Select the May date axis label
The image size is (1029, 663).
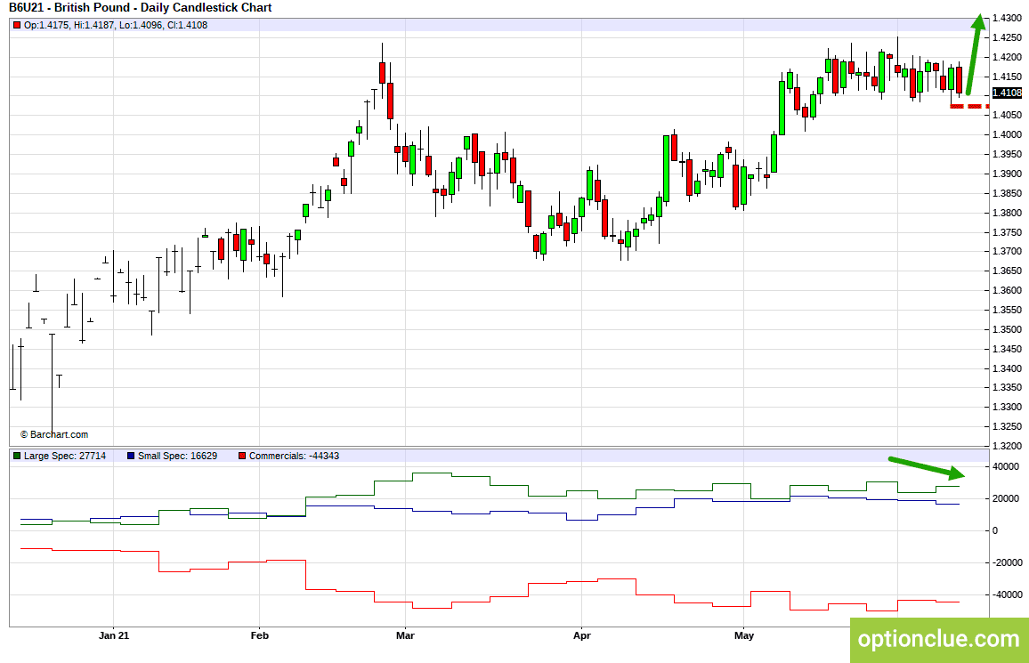tap(744, 635)
